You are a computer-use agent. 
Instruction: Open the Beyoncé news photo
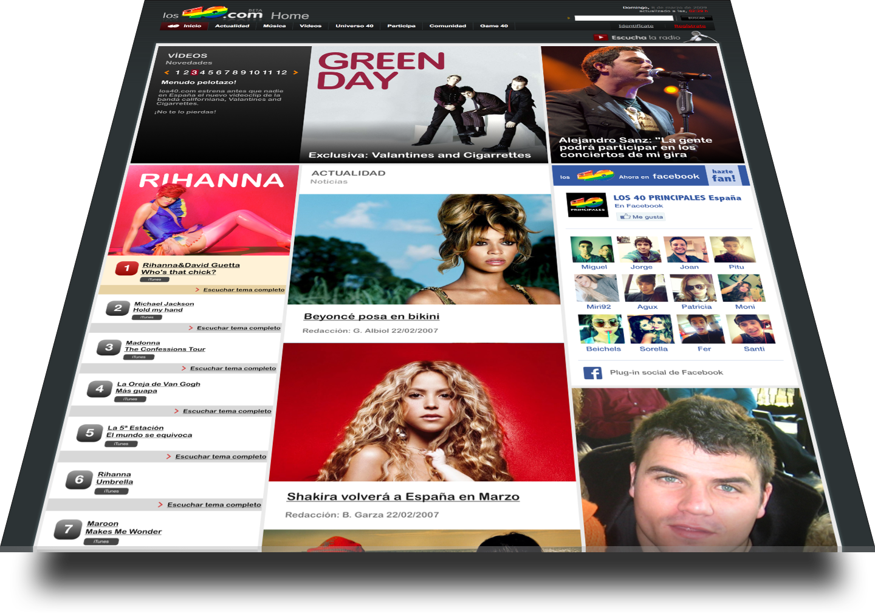click(x=425, y=249)
